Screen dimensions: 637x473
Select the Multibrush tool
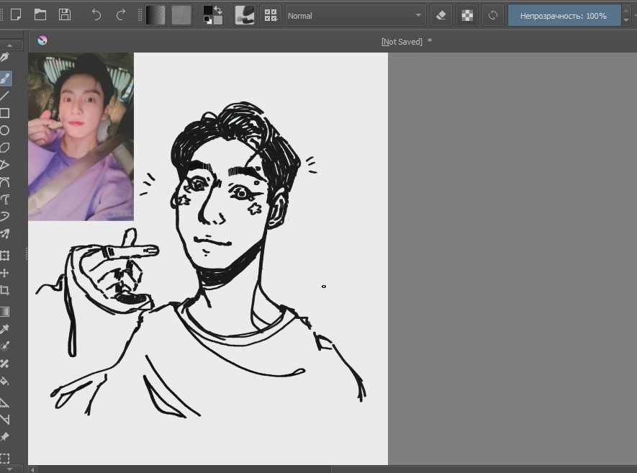(x=5, y=234)
